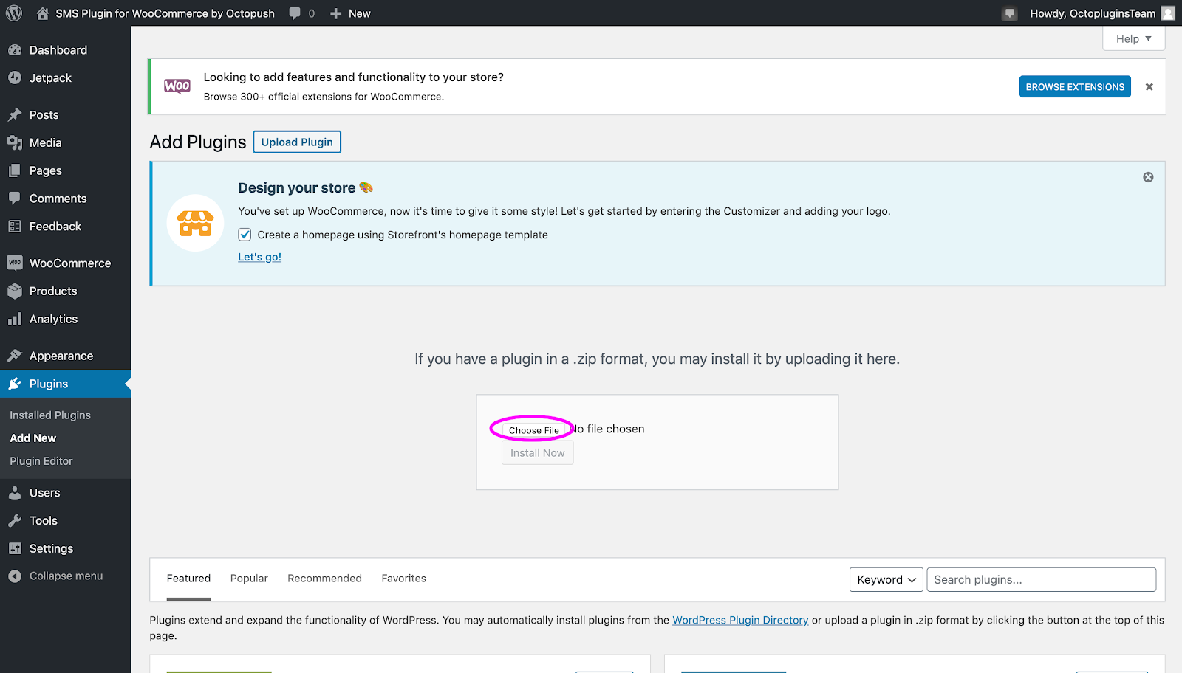1182x673 pixels.
Task: Click the Comments speech bubble icon in the sidebar
Action: pos(15,198)
